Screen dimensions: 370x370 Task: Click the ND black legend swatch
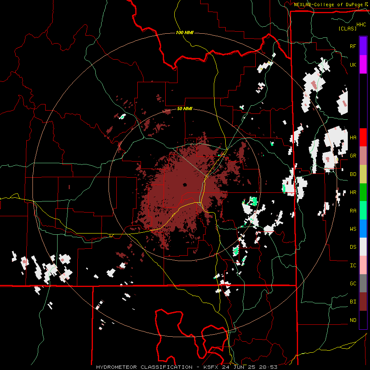(x=363, y=320)
